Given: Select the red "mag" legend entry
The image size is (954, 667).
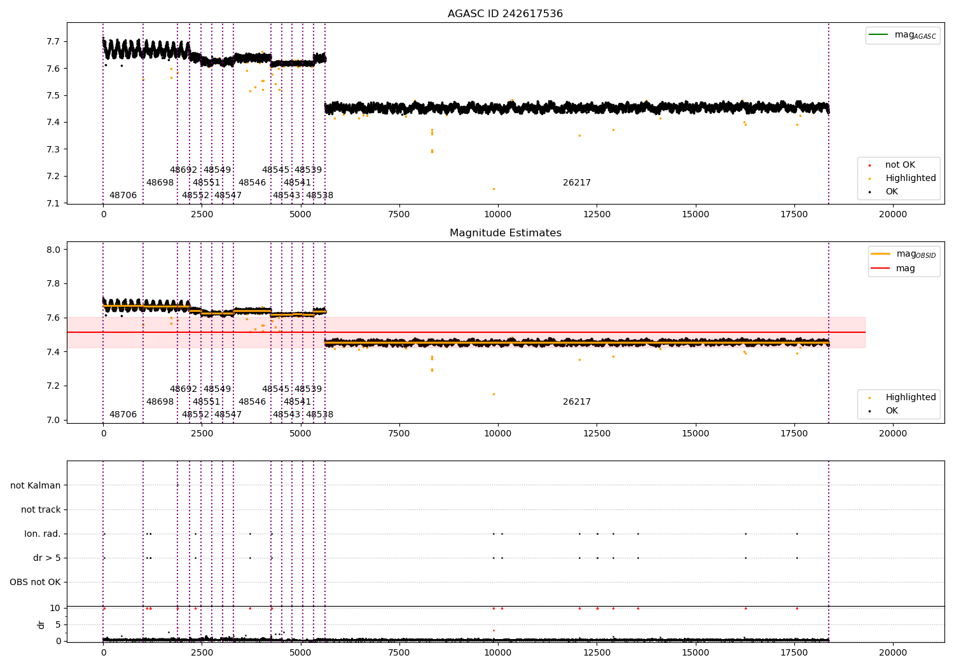Looking at the screenshot, I should (893, 269).
